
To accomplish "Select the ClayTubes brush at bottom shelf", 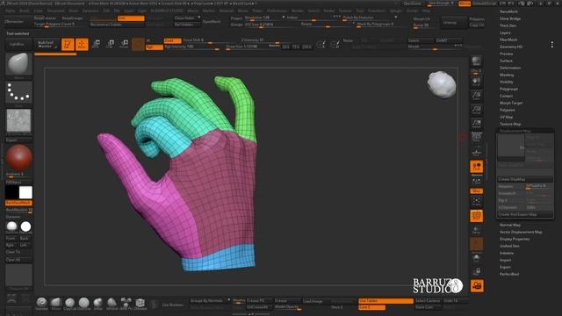I will click(x=70, y=303).
